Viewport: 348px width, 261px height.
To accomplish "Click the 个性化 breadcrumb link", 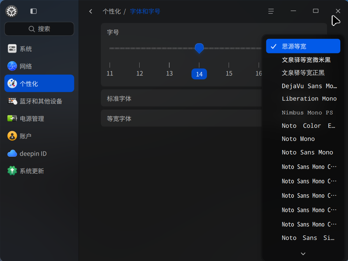I will point(112,11).
